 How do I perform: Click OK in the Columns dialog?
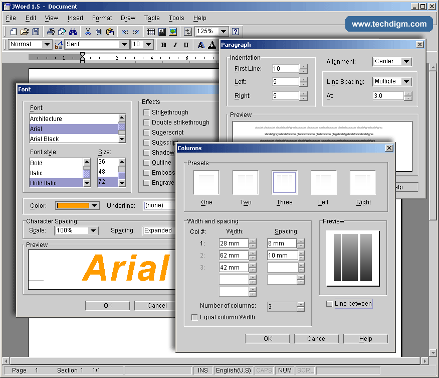point(267,339)
